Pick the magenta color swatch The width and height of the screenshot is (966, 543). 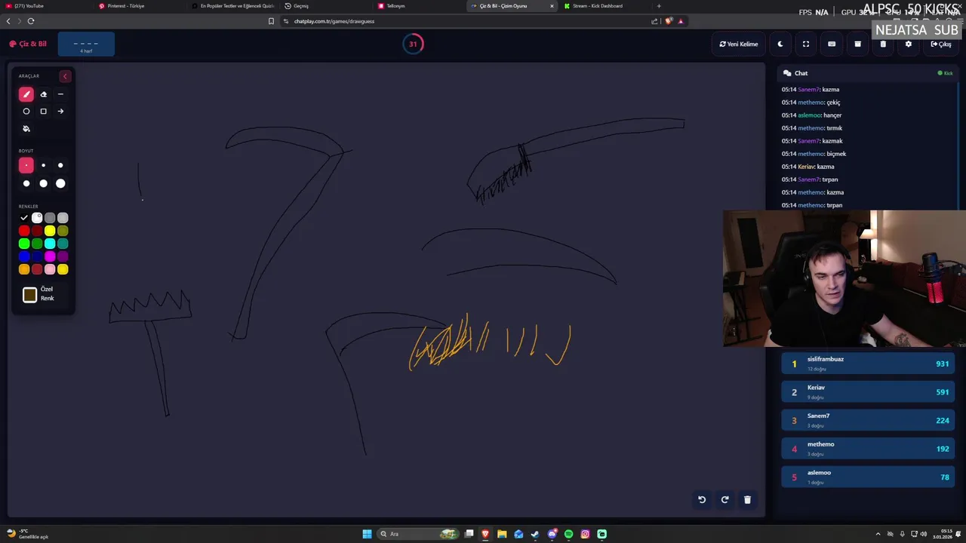click(x=50, y=256)
